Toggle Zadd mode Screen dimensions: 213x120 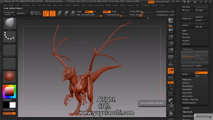[106, 12]
